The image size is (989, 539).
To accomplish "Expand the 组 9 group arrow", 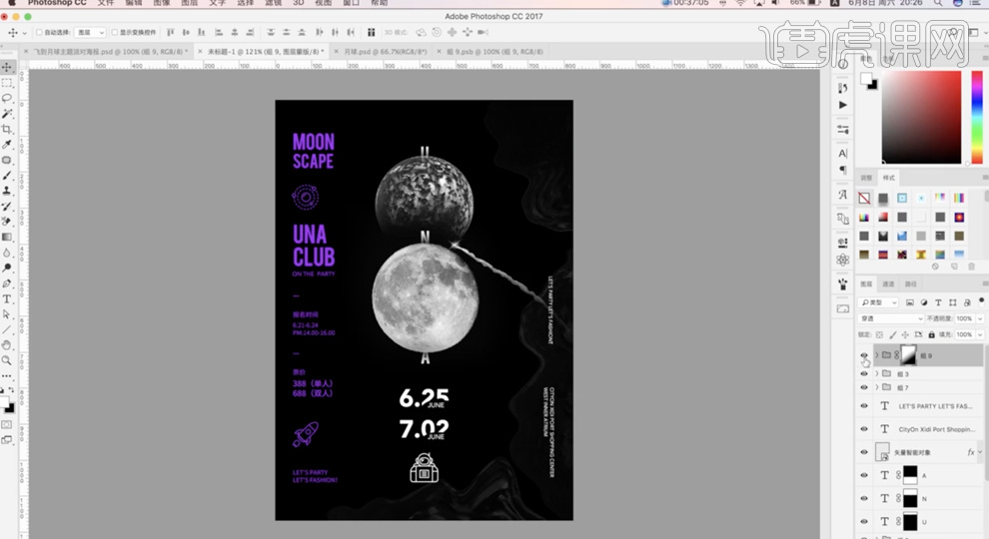I will (877, 355).
